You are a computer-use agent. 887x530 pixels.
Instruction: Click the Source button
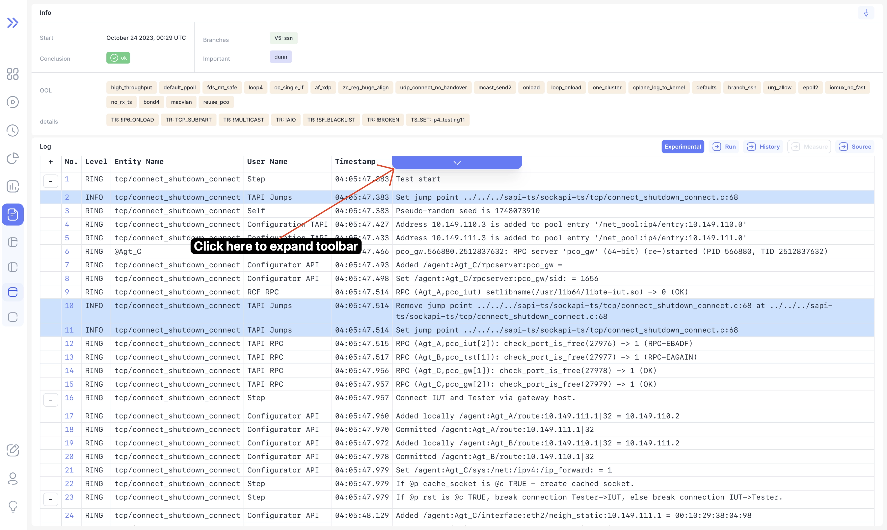pyautogui.click(x=855, y=146)
